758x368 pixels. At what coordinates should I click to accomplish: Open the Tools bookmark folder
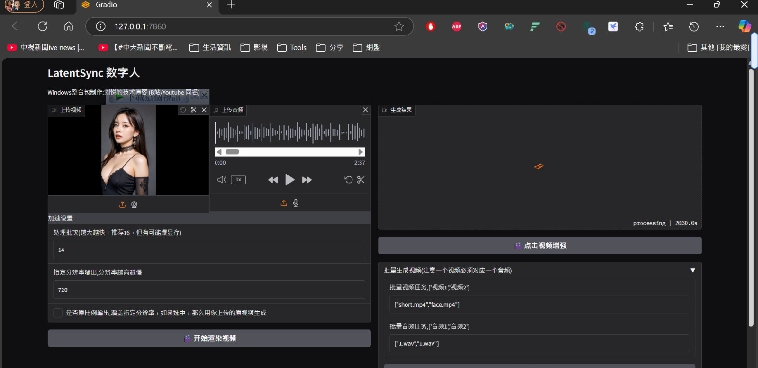(292, 47)
